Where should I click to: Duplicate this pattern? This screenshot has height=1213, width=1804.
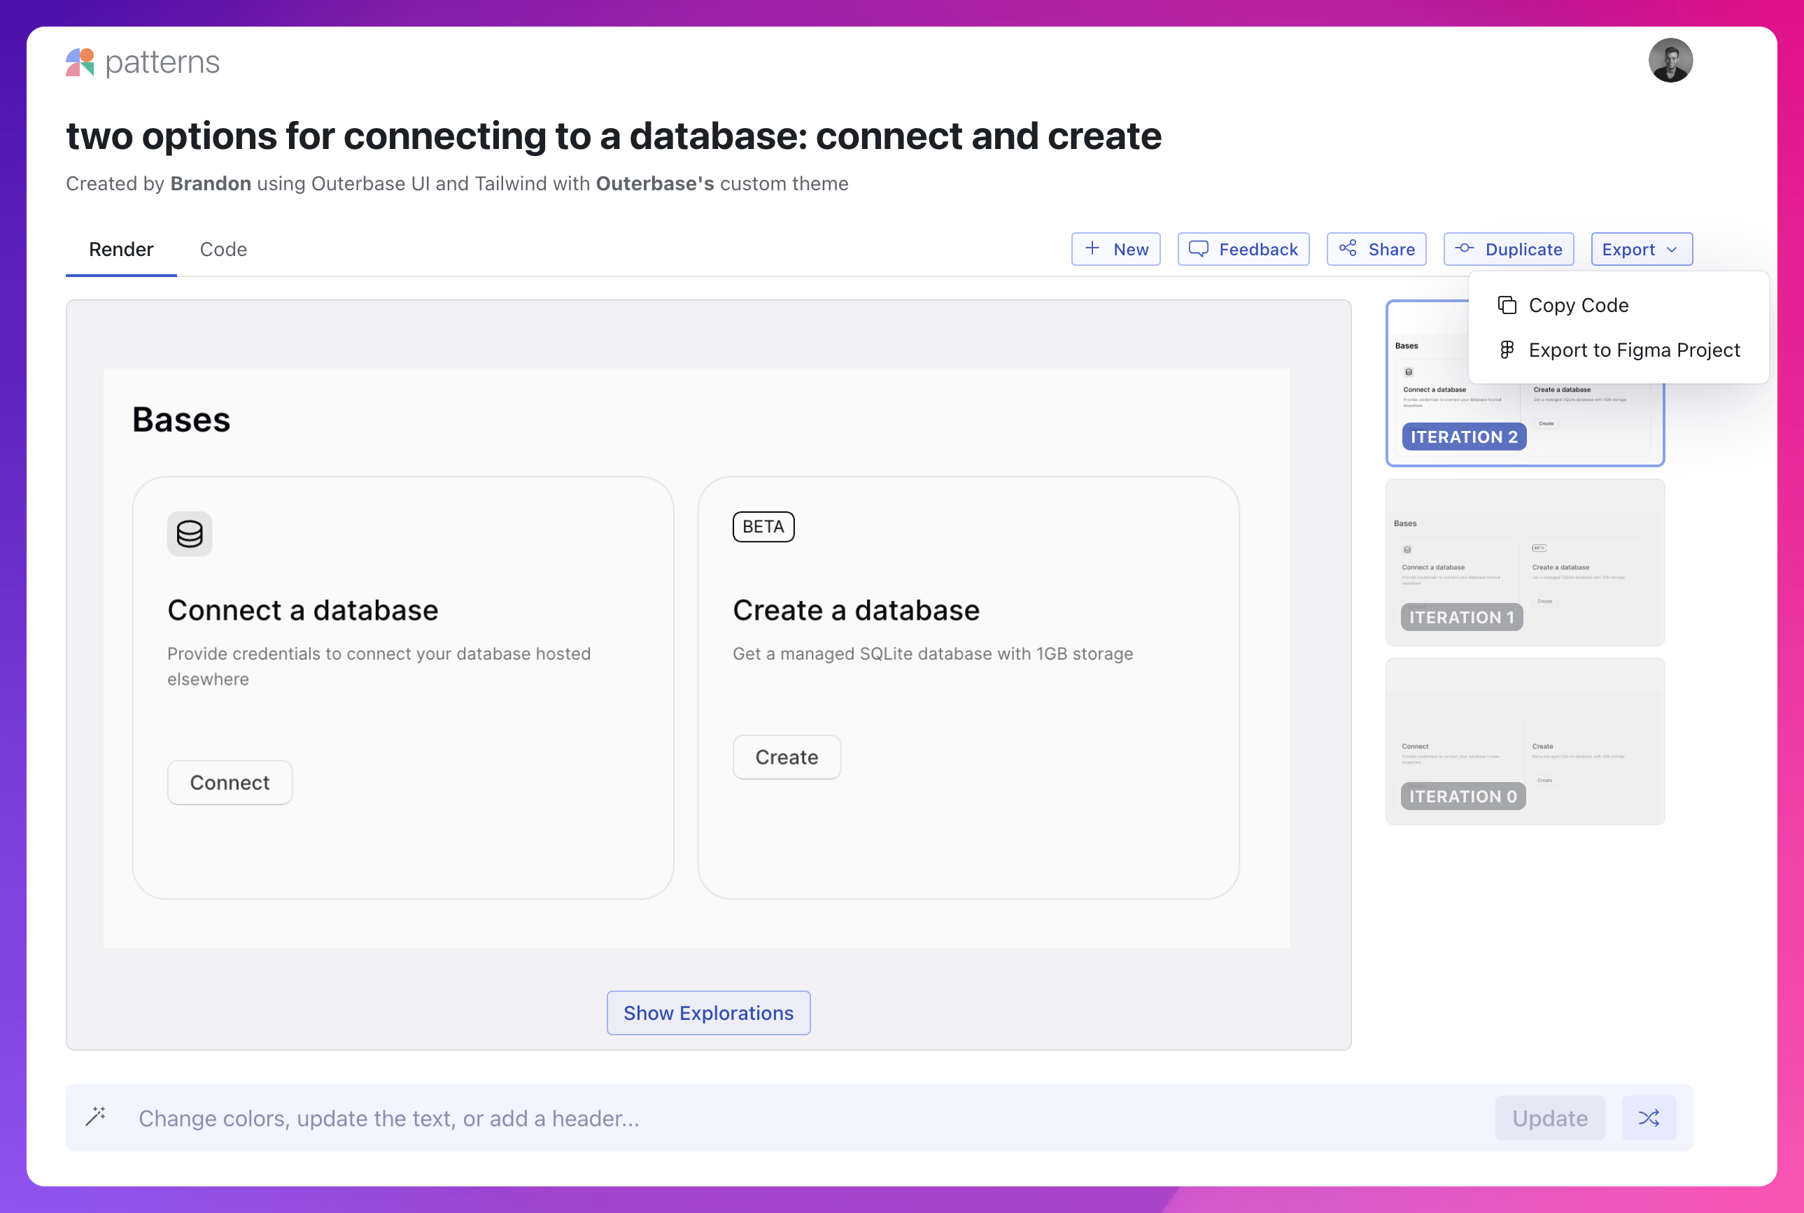coord(1507,249)
